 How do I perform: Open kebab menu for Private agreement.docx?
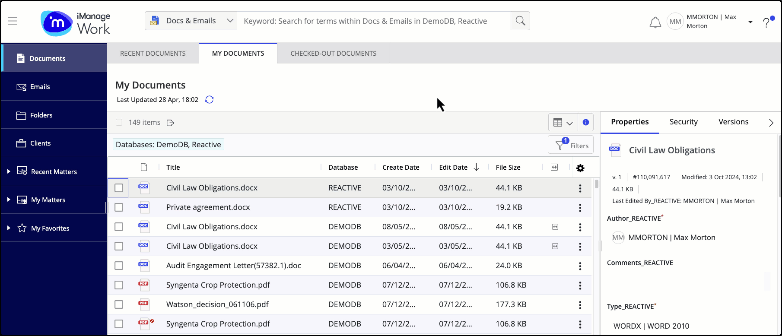tap(580, 208)
